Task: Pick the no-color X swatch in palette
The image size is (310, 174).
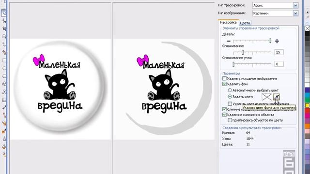Action: (307, 29)
